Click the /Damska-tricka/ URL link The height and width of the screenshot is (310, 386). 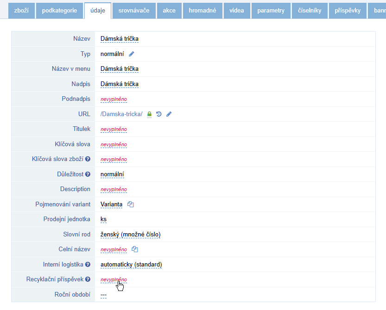(x=121, y=114)
